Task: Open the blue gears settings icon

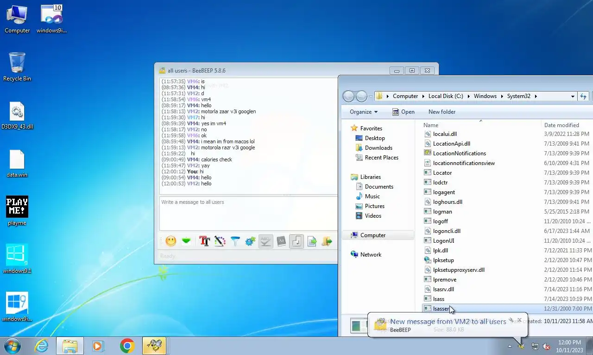Action: click(x=250, y=241)
